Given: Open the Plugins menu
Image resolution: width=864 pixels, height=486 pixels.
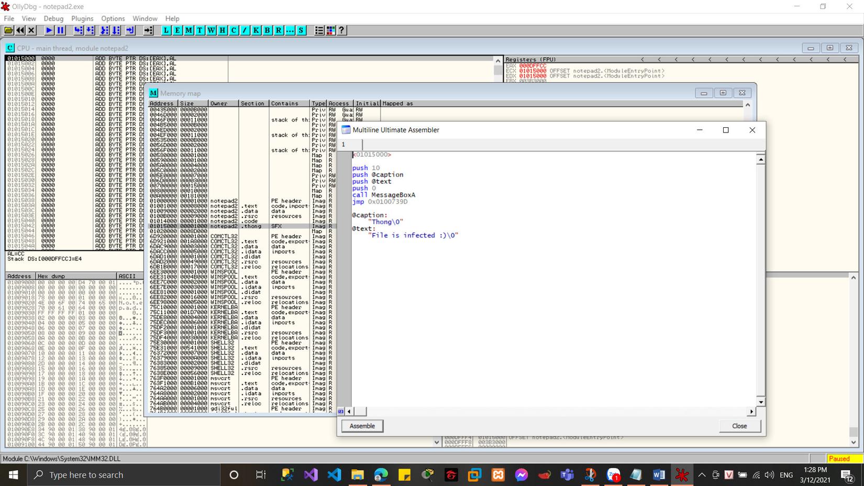Looking at the screenshot, I should click(x=82, y=18).
